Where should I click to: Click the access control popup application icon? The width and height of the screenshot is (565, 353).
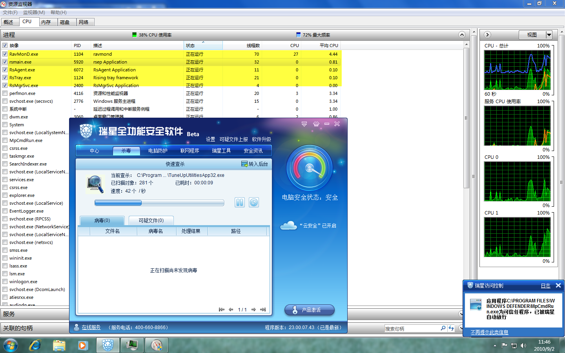pos(476,304)
